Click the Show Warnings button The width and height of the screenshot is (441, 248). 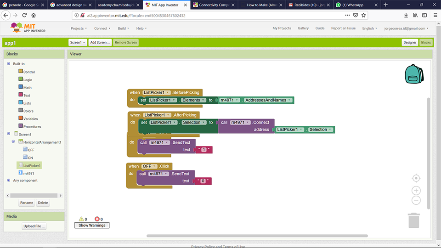coord(92,225)
